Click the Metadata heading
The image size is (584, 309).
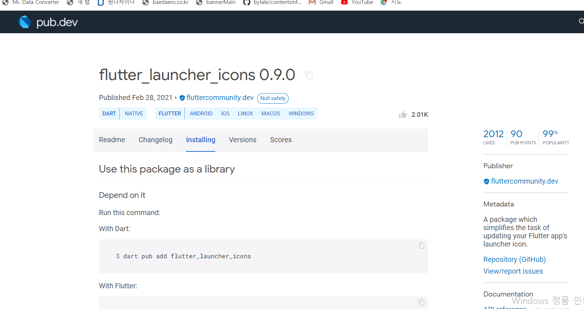pyautogui.click(x=499, y=204)
